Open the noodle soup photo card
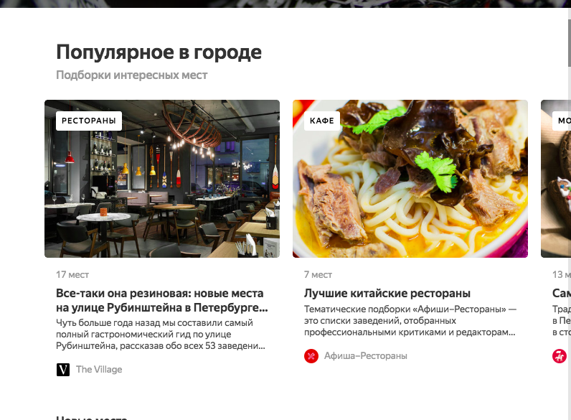571x420 pixels. (410, 179)
